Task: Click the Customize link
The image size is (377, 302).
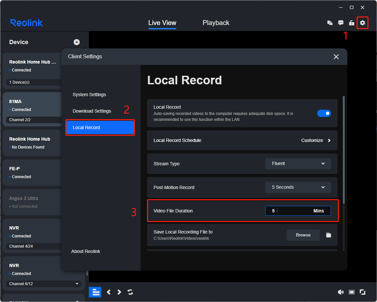Action: (312, 141)
